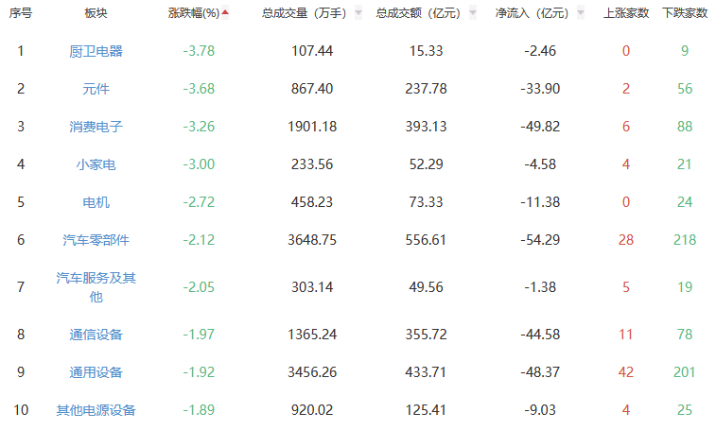
Task: Select the 通信设备 sector link
Action: point(96,335)
